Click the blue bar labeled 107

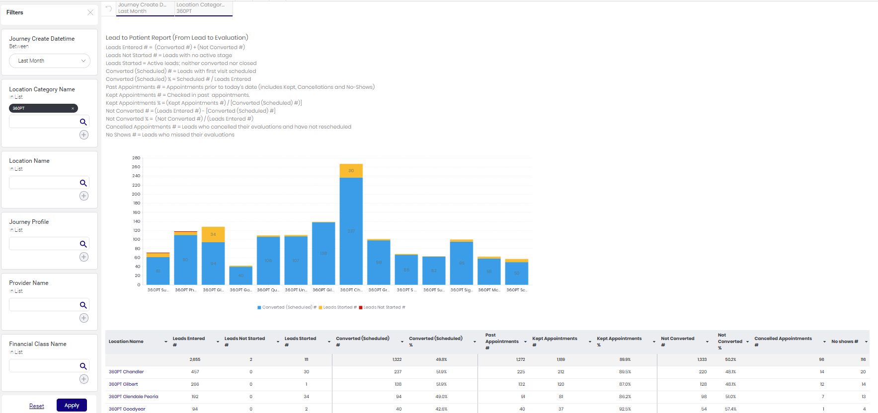point(296,261)
